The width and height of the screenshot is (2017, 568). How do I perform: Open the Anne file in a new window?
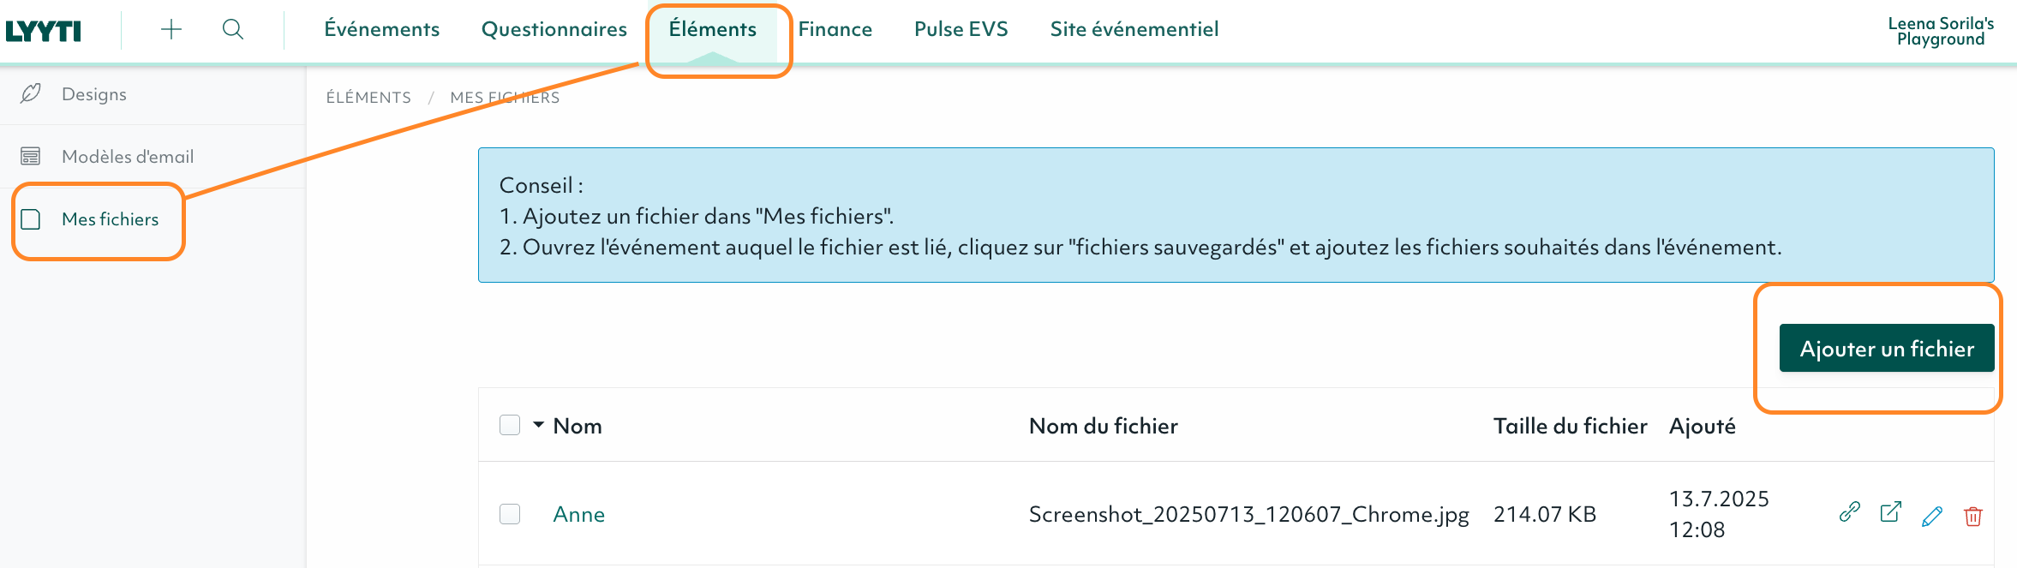[1890, 512]
